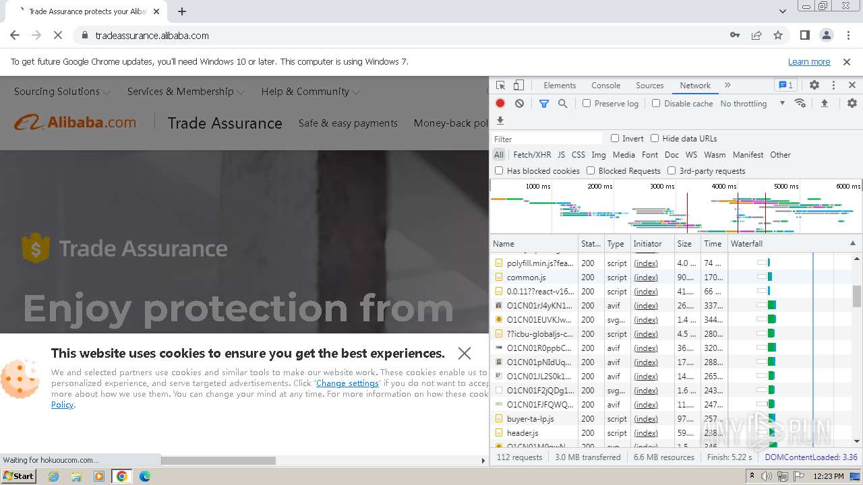Image resolution: width=863 pixels, height=485 pixels.
Task: Go back to previous page
Action: [15, 36]
